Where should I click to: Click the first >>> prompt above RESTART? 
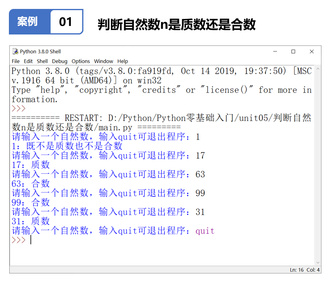pos(19,109)
